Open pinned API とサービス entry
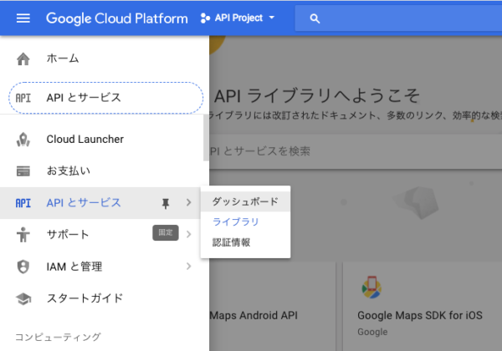The height and width of the screenshot is (351, 502). [x=106, y=98]
